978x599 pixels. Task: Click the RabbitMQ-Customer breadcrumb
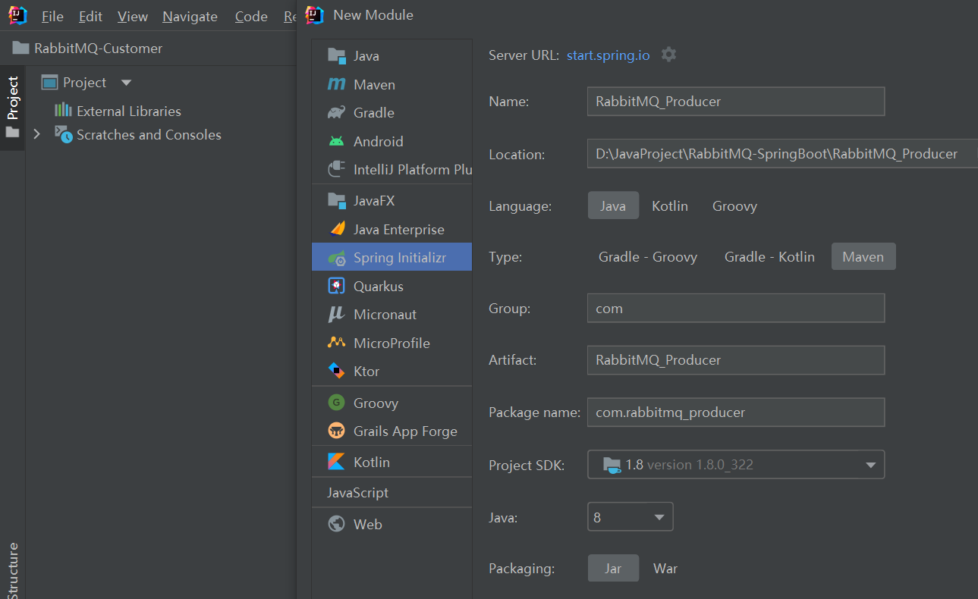click(98, 48)
